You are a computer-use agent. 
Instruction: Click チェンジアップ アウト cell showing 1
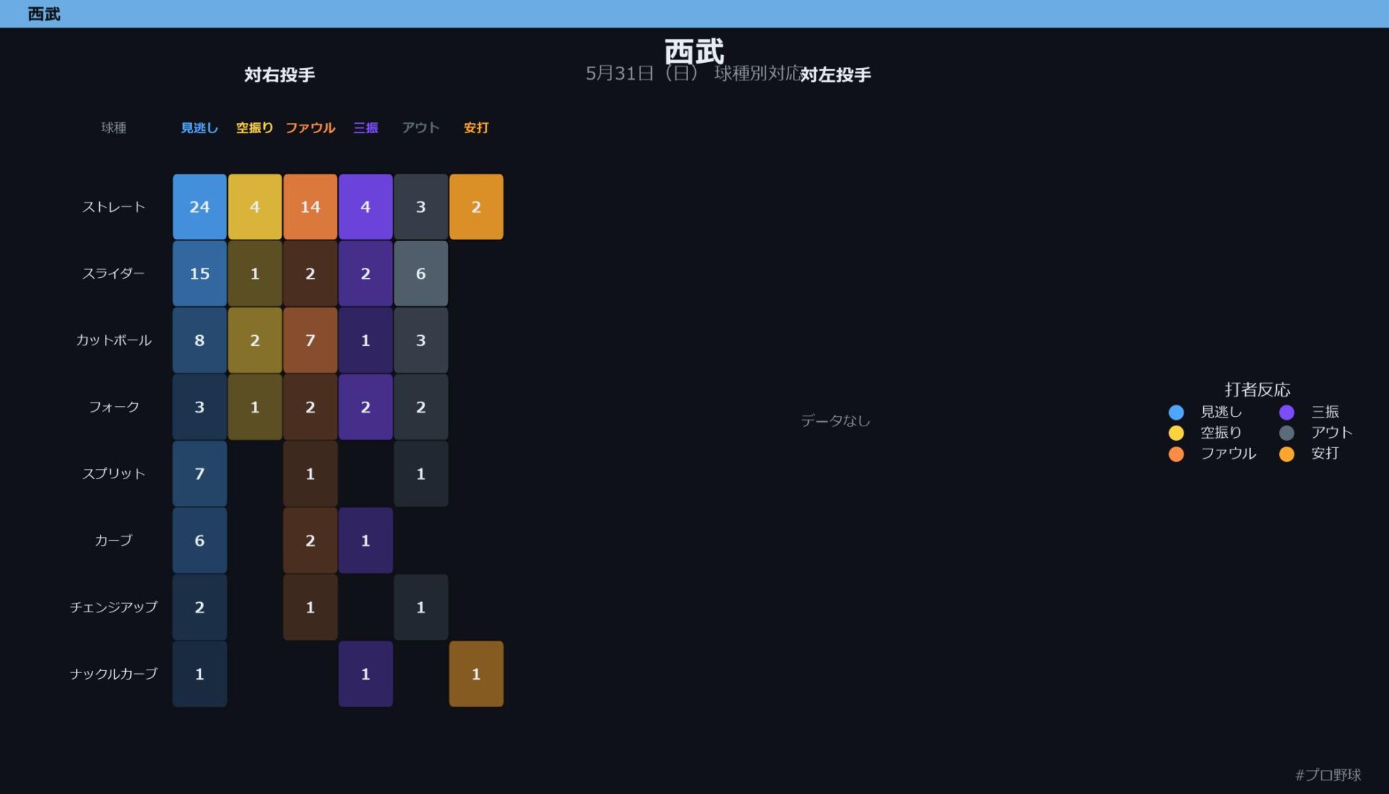421,607
